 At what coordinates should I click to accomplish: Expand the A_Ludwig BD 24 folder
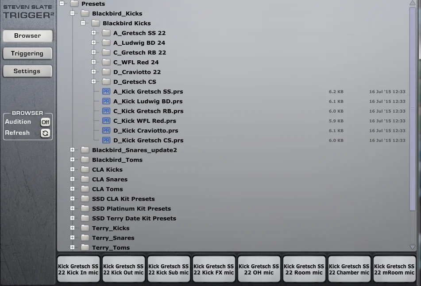pos(93,42)
